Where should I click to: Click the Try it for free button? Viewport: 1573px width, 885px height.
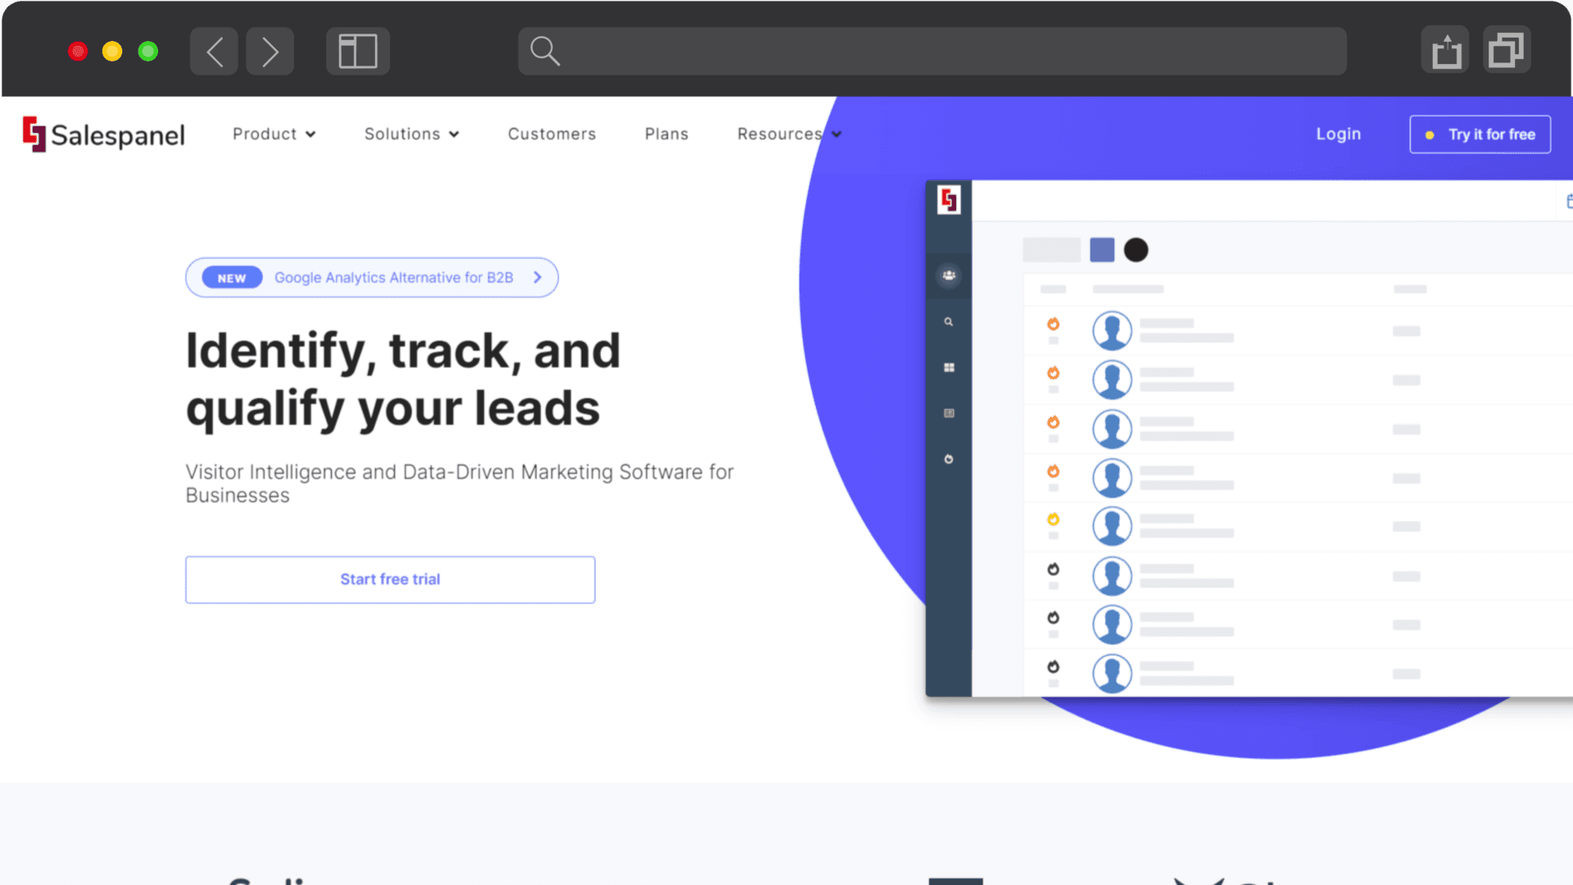[1481, 133]
